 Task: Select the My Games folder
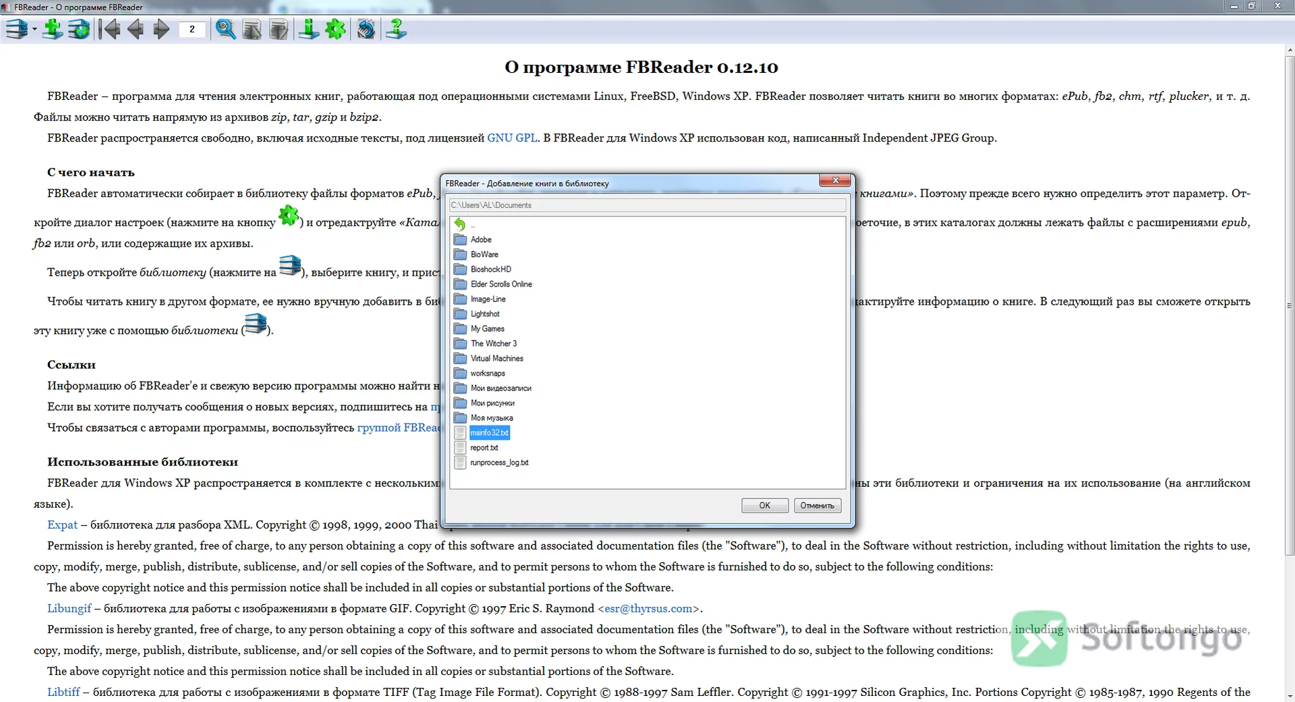487,328
